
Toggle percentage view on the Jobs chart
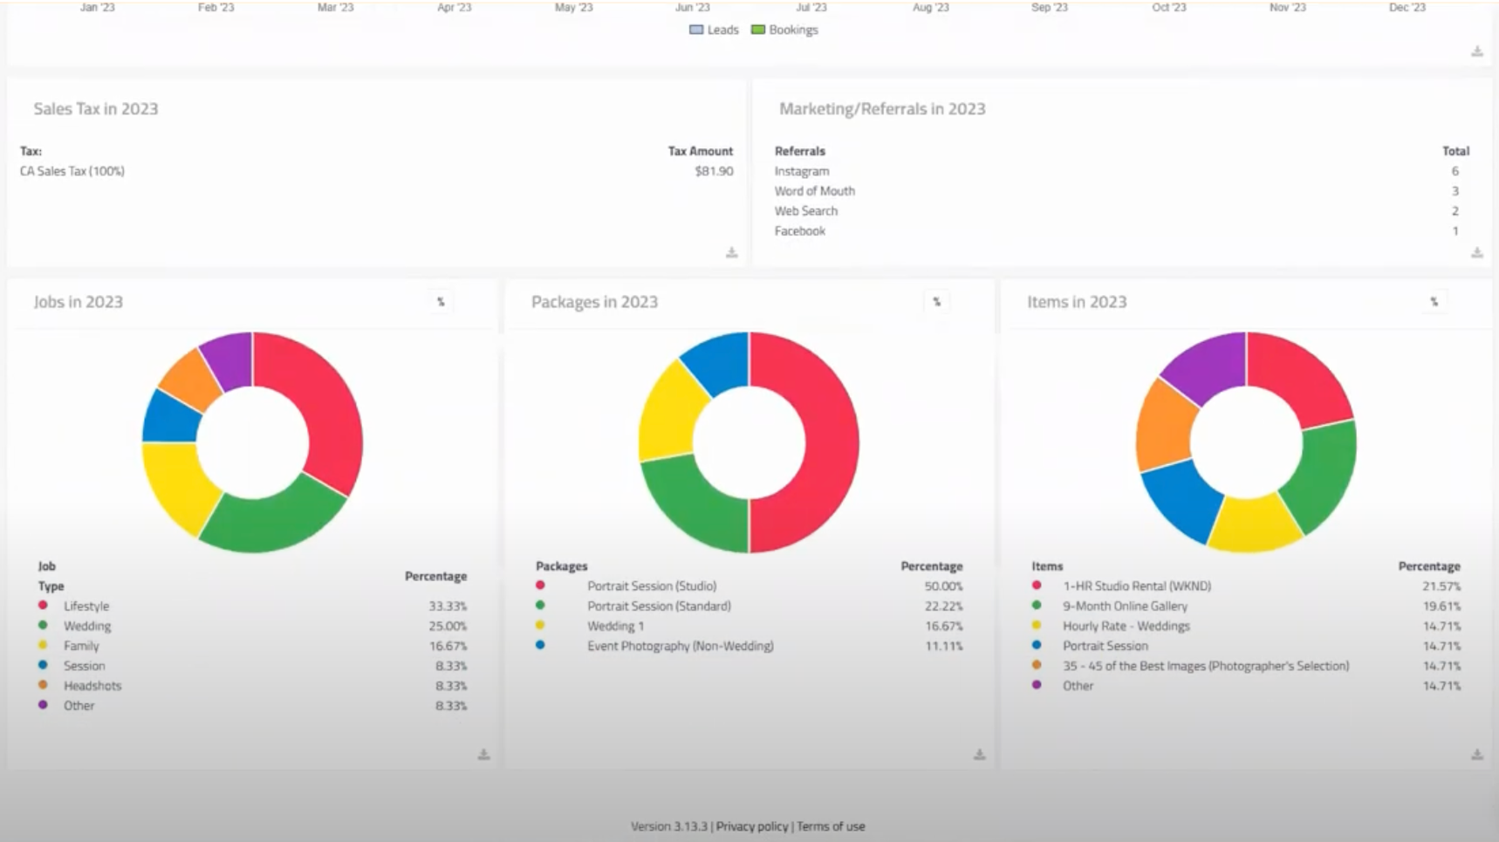click(441, 301)
